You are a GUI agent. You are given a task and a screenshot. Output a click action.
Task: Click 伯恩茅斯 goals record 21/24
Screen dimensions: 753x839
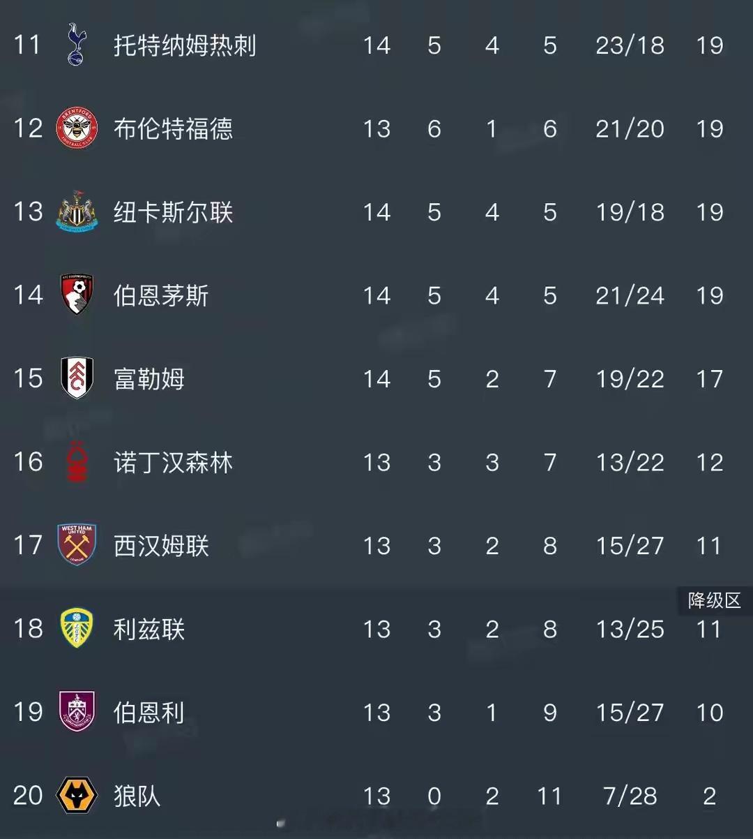(630, 295)
